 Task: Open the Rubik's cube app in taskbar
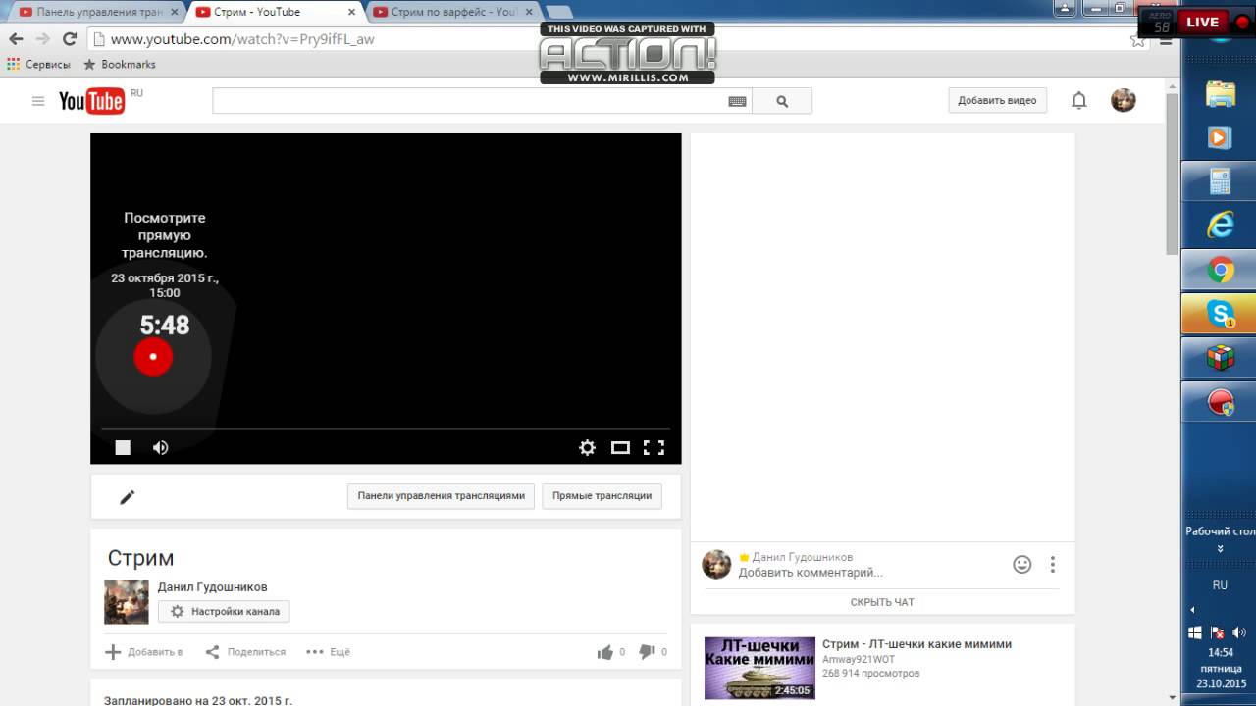(x=1220, y=358)
